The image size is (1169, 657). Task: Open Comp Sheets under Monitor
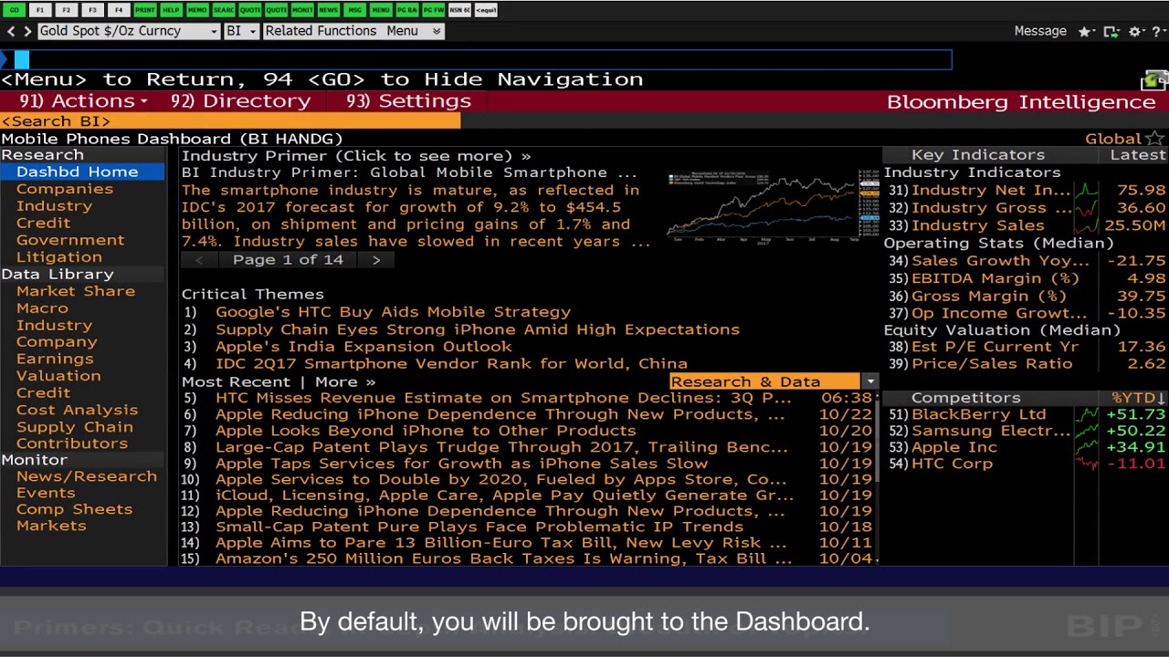pyautogui.click(x=75, y=509)
